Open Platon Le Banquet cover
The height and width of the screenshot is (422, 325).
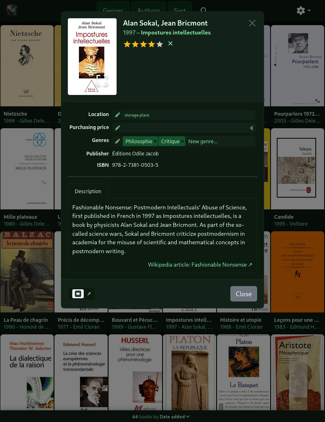(244, 372)
